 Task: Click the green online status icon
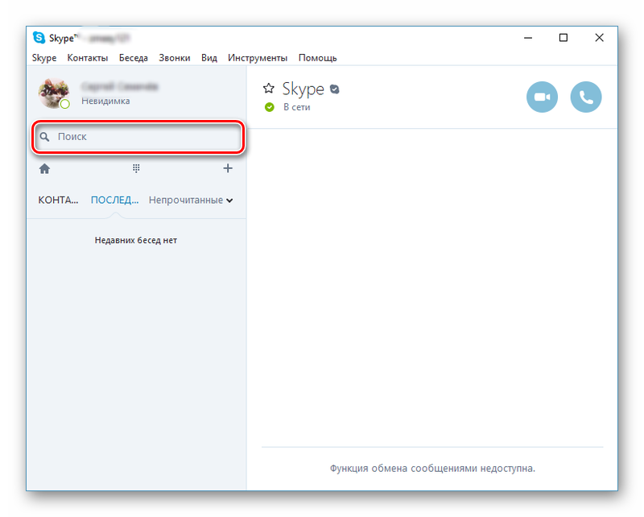point(270,107)
